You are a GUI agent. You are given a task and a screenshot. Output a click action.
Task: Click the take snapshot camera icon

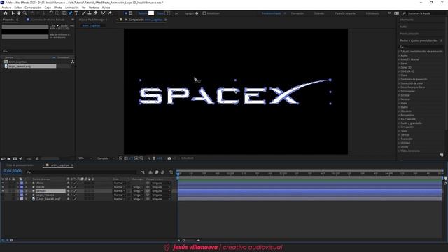tap(169, 158)
